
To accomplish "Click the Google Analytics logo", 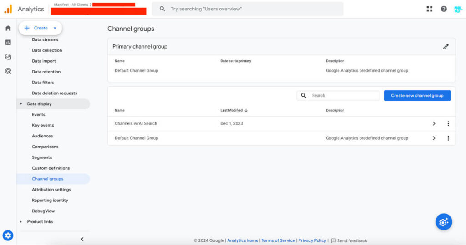I will pyautogui.click(x=8, y=9).
